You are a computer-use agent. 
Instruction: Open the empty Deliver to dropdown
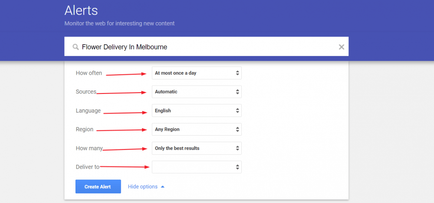pos(197,167)
